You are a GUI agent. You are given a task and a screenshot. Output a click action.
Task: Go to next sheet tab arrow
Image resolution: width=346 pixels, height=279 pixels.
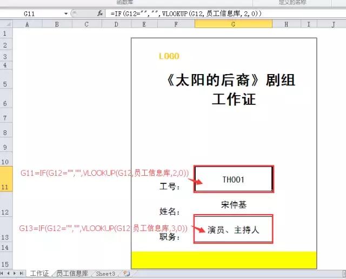coord(15,274)
